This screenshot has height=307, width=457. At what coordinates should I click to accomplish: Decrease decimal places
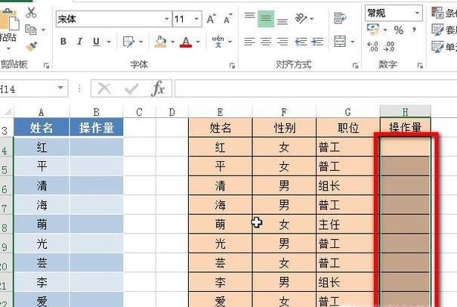coord(389,47)
